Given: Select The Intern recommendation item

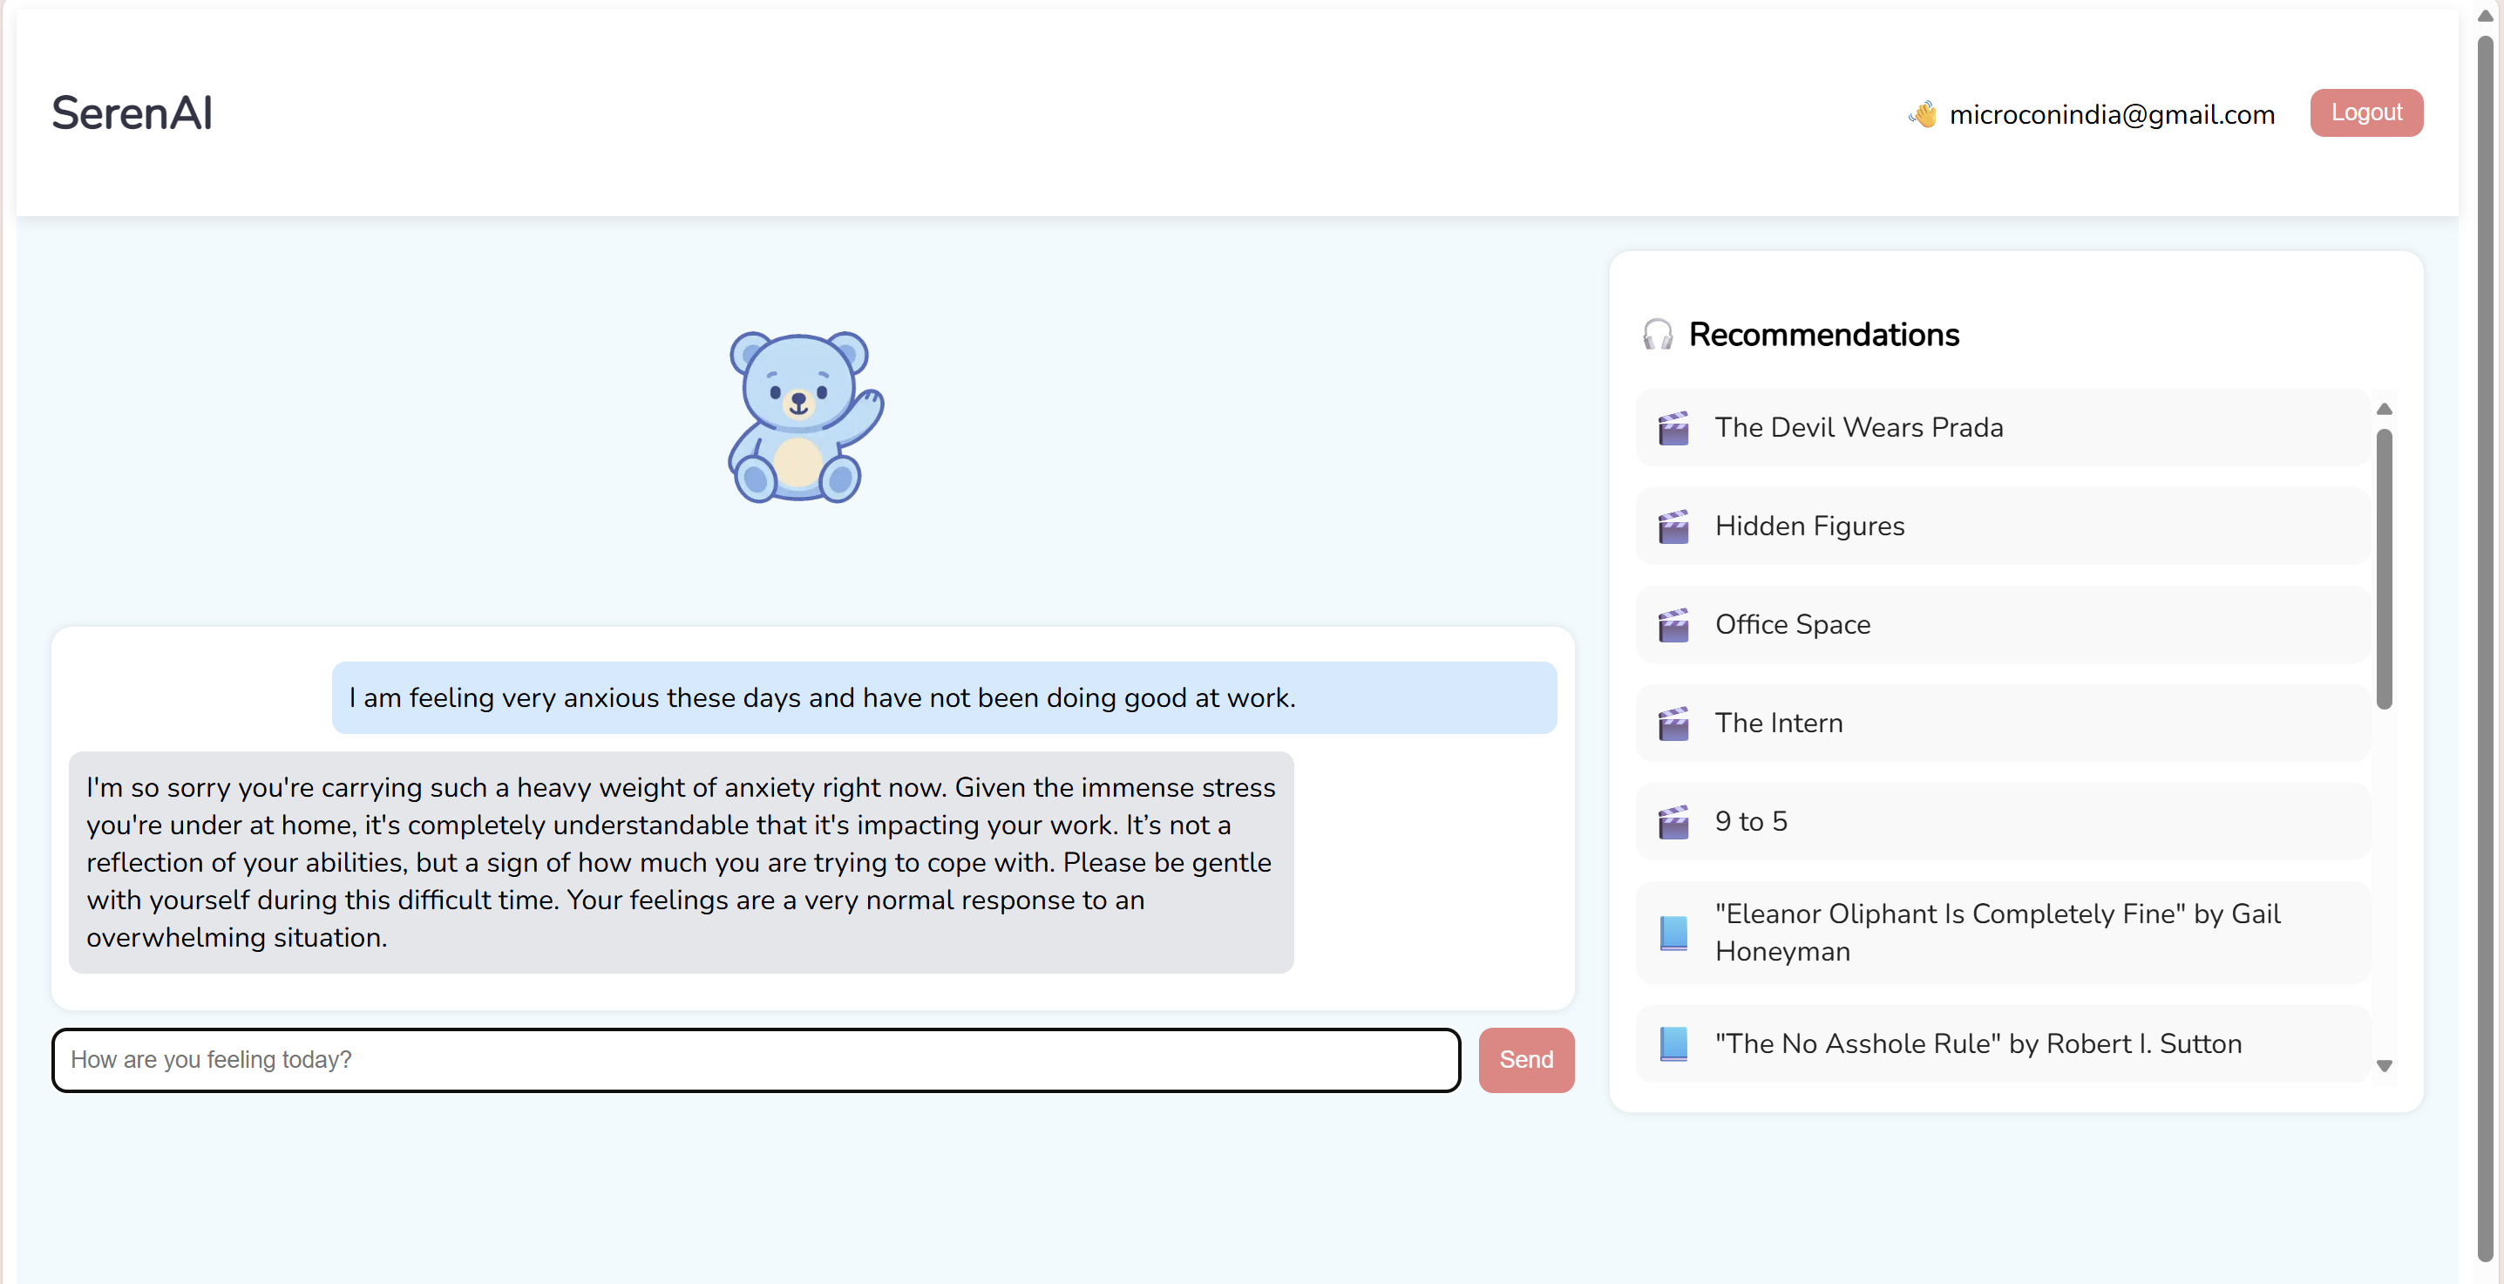Looking at the screenshot, I should [2003, 724].
